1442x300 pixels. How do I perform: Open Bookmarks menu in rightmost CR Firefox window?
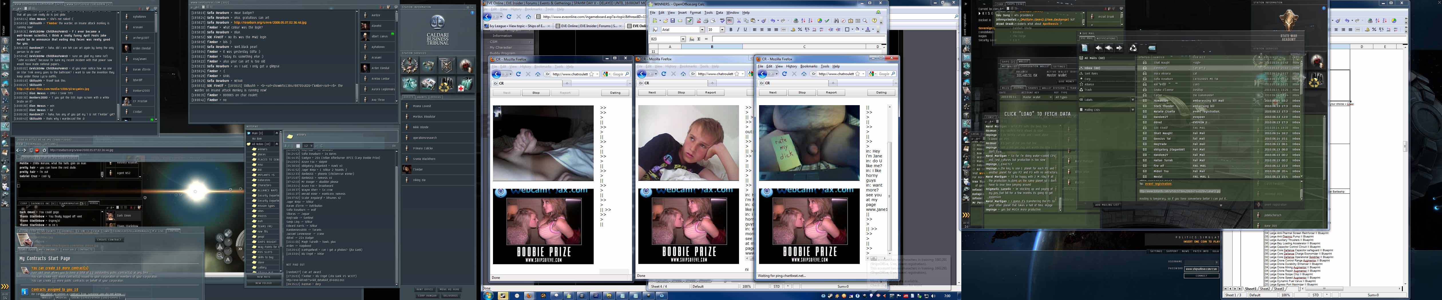pos(809,67)
